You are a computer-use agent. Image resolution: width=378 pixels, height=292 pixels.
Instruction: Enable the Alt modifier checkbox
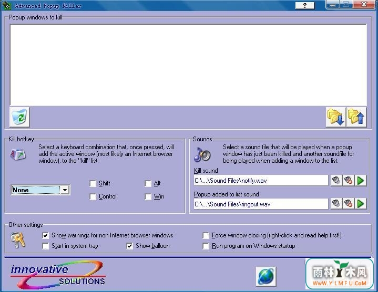148,184
